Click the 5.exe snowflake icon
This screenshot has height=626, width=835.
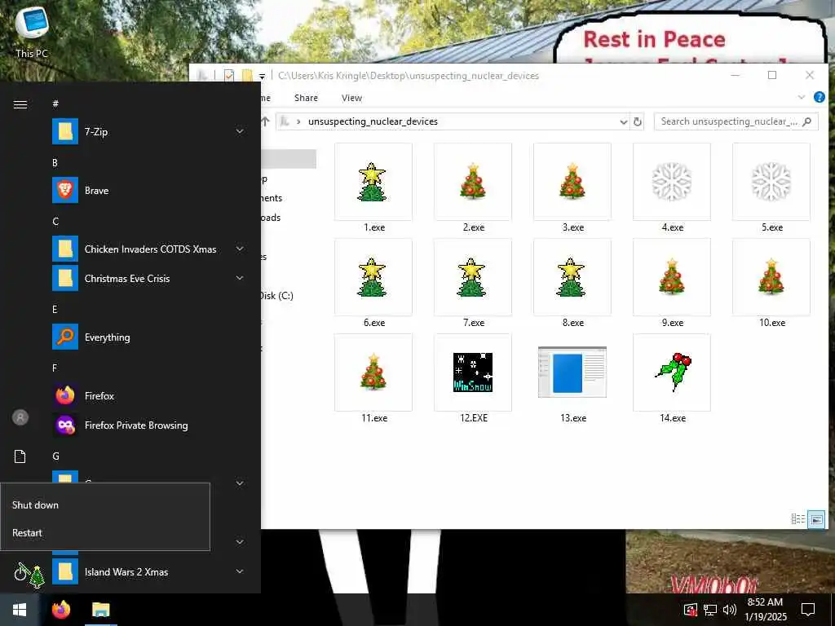(x=771, y=183)
